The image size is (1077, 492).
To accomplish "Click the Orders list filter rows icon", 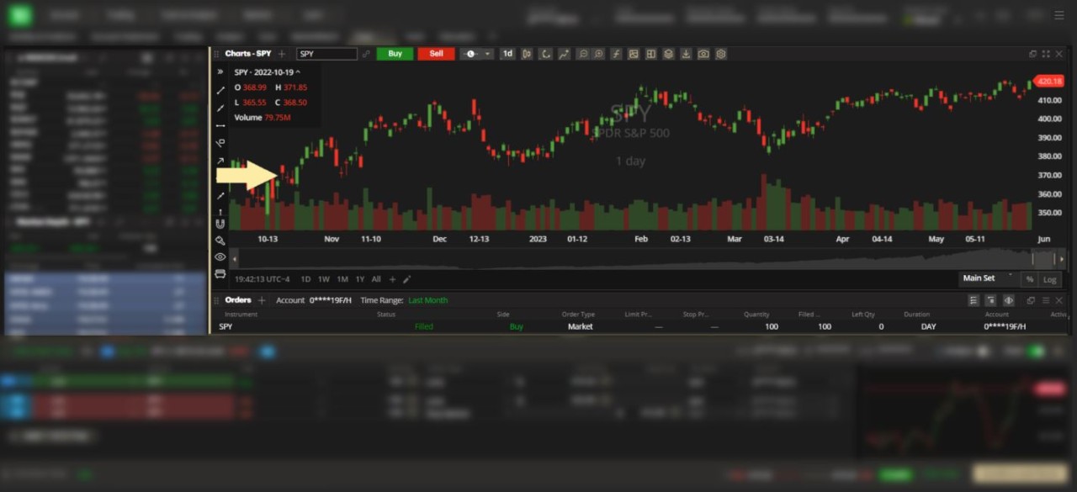I will point(974,300).
